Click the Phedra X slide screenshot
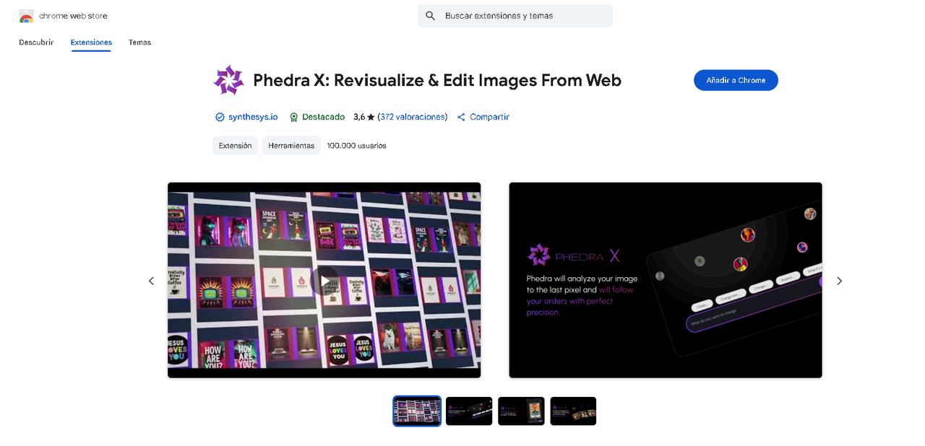The image size is (925, 446). 666,280
